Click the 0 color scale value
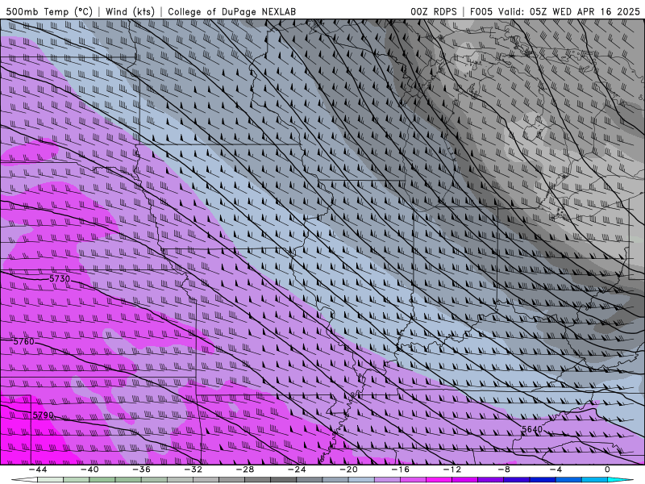The image size is (645, 484). pyautogui.click(x=607, y=469)
